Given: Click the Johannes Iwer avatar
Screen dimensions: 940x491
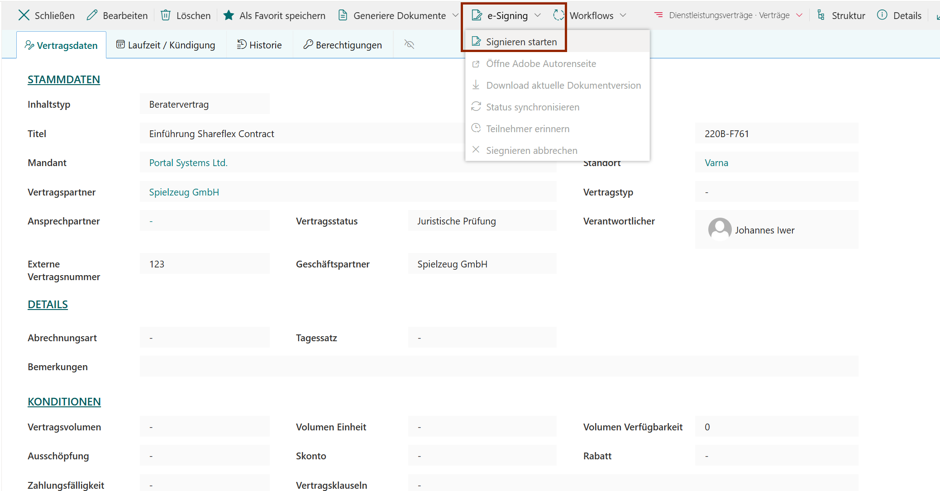Looking at the screenshot, I should pos(720,229).
